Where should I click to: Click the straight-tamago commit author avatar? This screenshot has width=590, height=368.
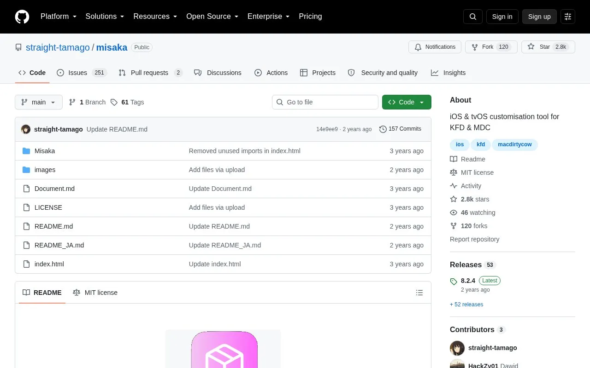26,129
